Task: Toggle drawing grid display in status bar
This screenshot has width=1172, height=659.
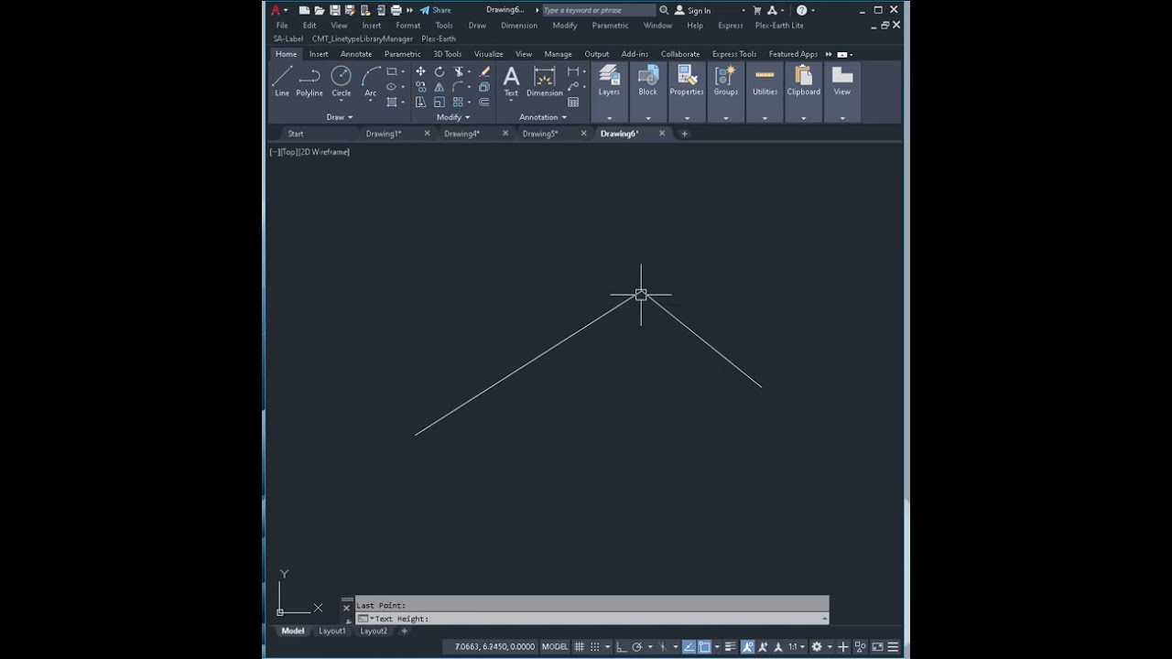Action: [x=579, y=647]
